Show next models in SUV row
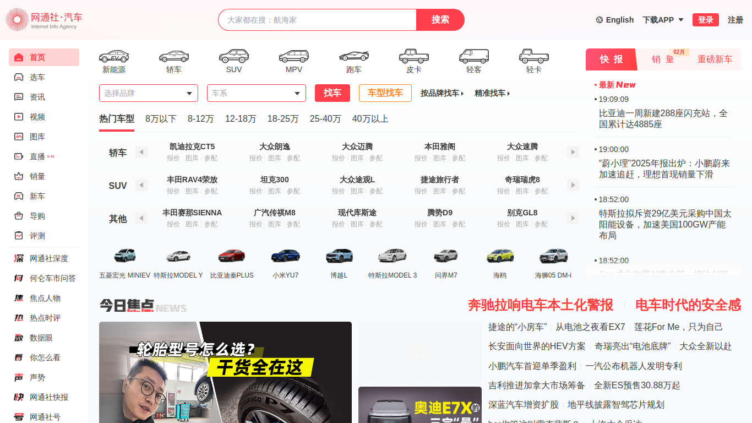Screen dimensions: 752x423 [x=573, y=185]
